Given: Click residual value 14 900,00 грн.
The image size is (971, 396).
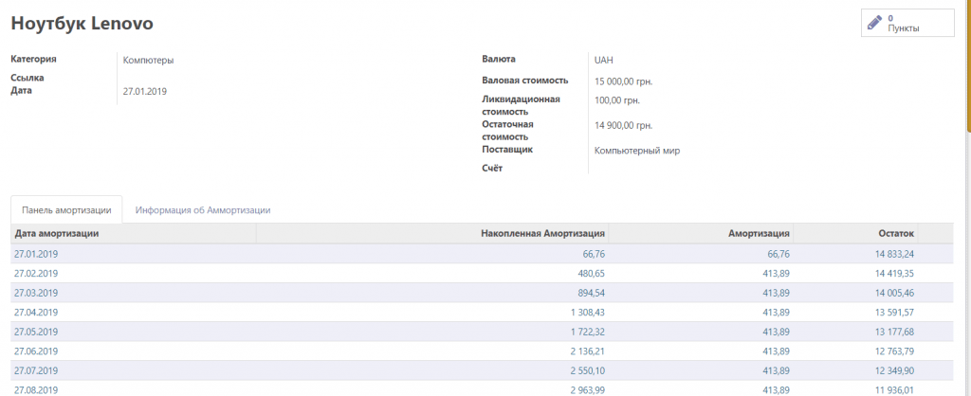Looking at the screenshot, I should (624, 126).
